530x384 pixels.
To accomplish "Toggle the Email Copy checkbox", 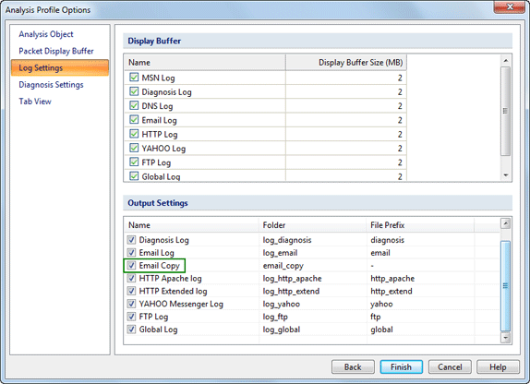I will [131, 265].
